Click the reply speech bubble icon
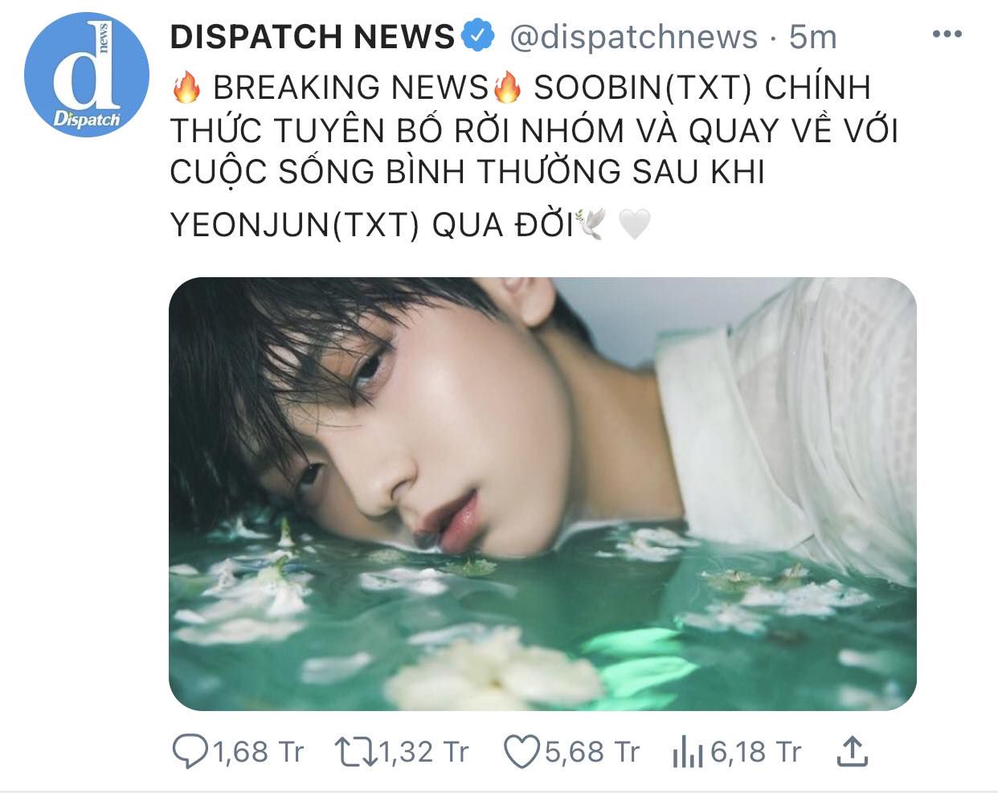998x793 pixels. click(190, 752)
